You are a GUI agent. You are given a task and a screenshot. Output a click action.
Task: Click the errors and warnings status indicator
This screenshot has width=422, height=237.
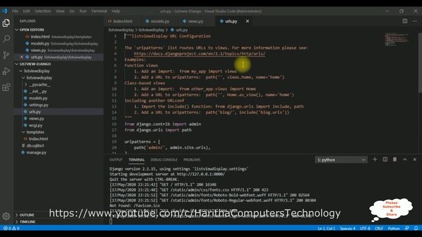coord(11,228)
